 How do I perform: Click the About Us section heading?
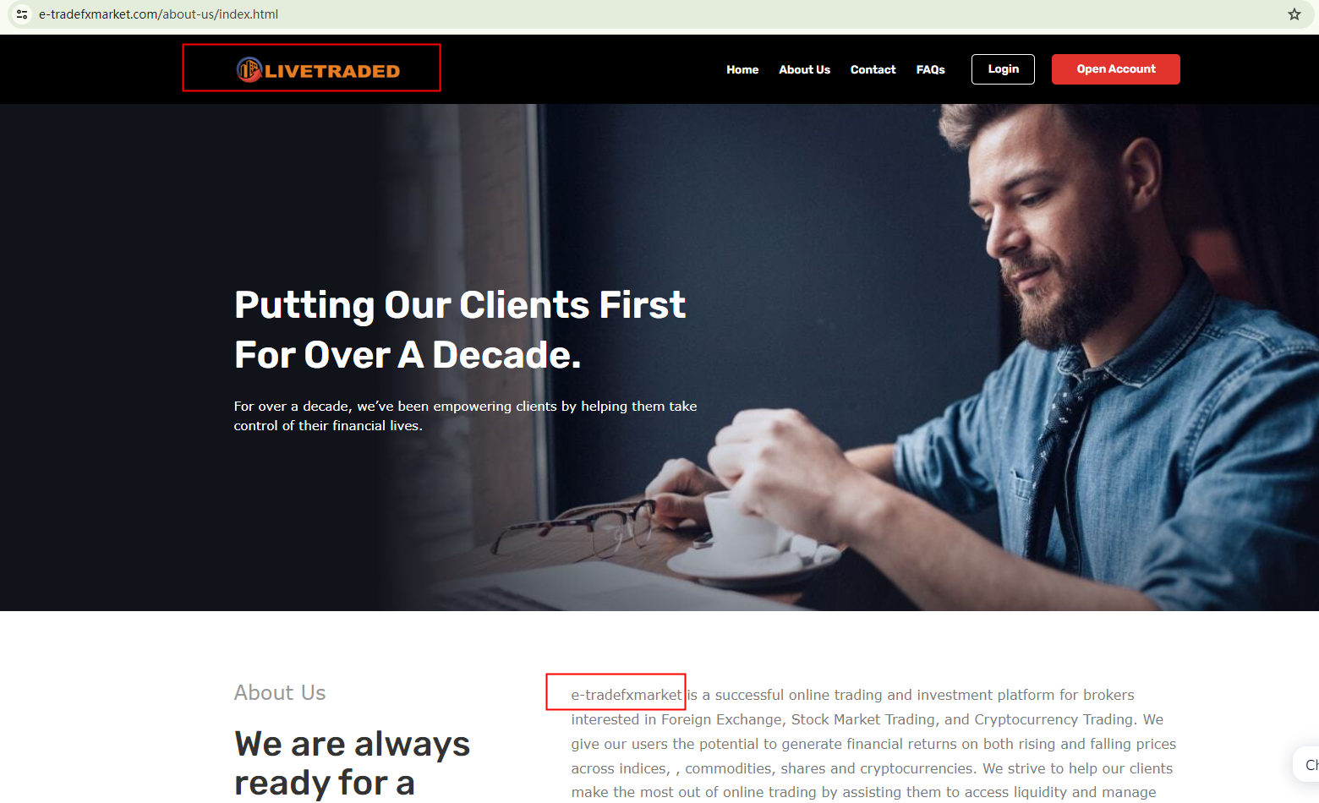tap(280, 692)
